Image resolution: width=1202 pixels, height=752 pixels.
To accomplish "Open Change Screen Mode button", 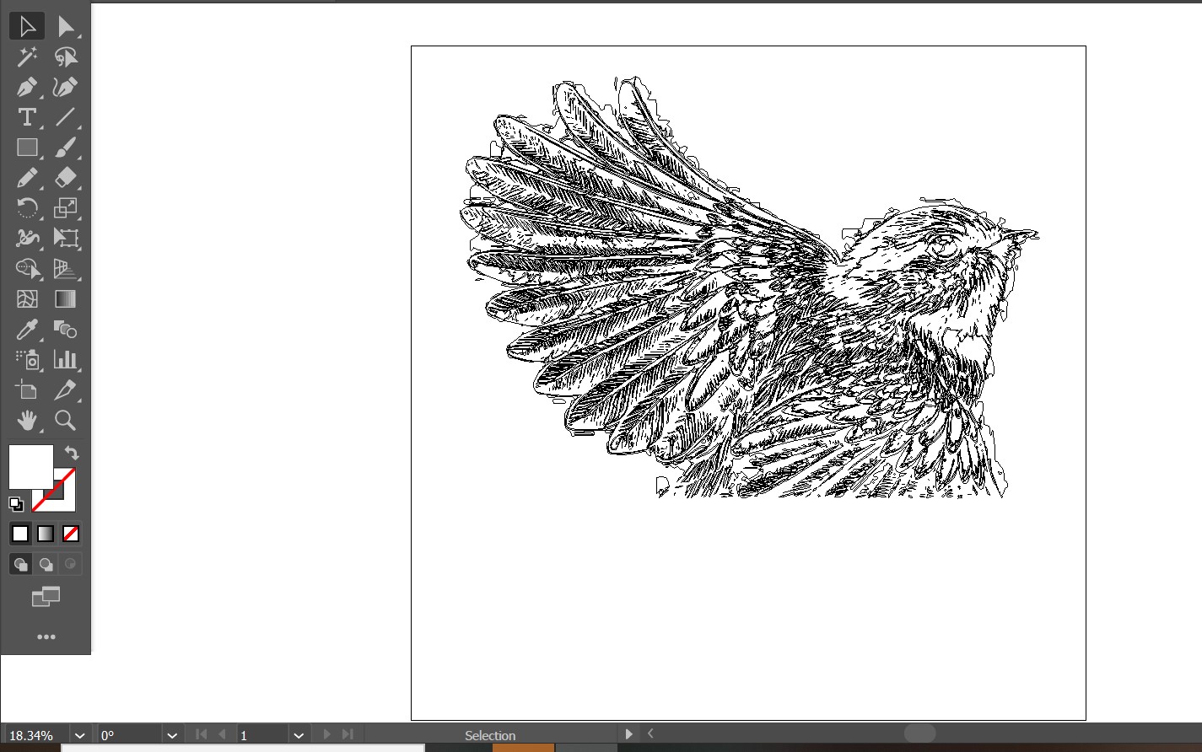I will tap(46, 597).
